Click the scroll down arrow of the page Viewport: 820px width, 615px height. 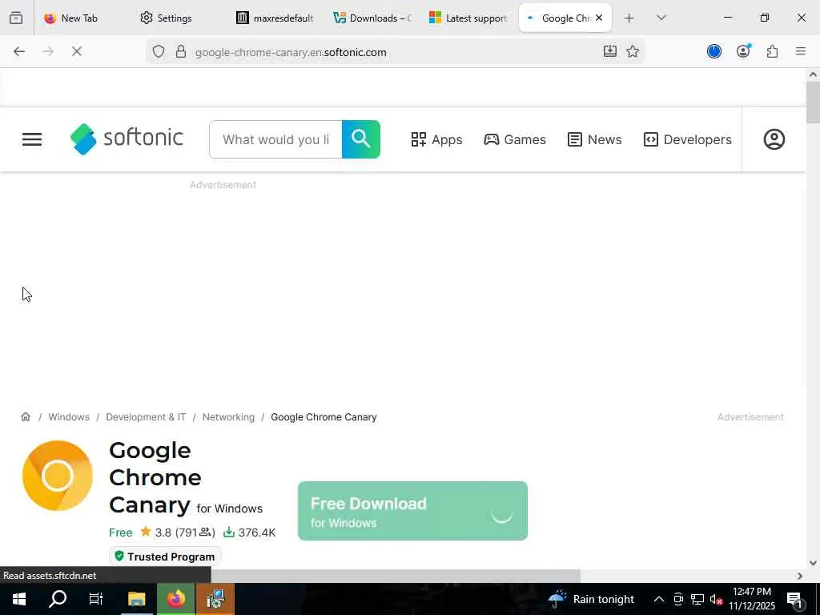pyautogui.click(x=813, y=563)
